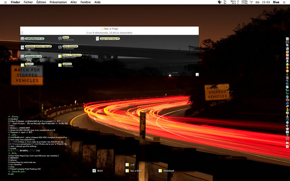Viewport: 290px width, 181px height.
Task: Open the Présentation menu
Action: (57, 2)
